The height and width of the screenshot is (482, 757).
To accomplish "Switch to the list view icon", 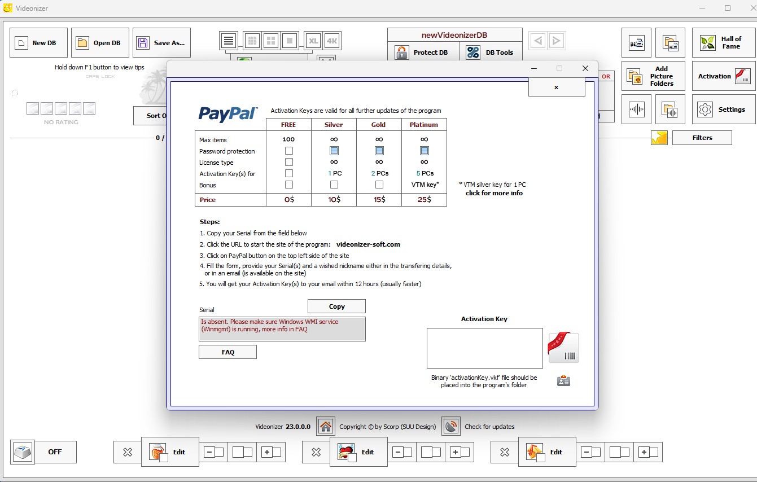I will tap(228, 41).
